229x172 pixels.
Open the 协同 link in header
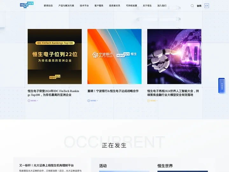[x=199, y=6]
